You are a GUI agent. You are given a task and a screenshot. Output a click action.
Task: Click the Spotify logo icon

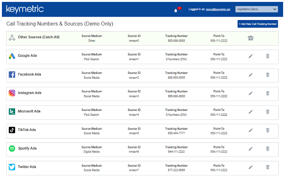coord(12,148)
